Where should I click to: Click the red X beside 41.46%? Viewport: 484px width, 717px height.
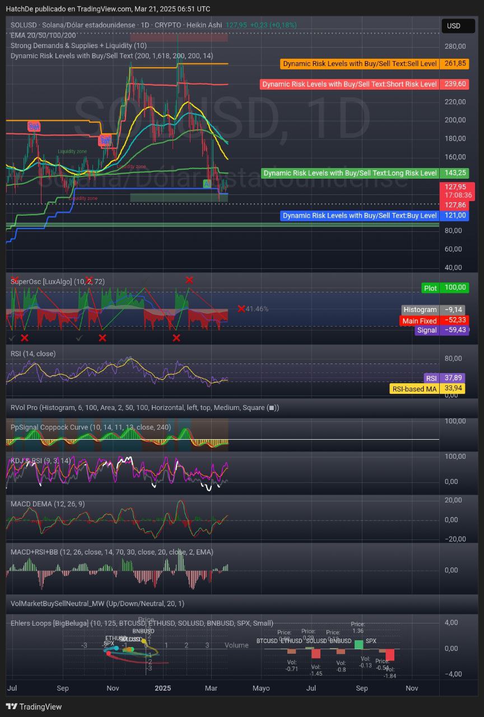241,309
